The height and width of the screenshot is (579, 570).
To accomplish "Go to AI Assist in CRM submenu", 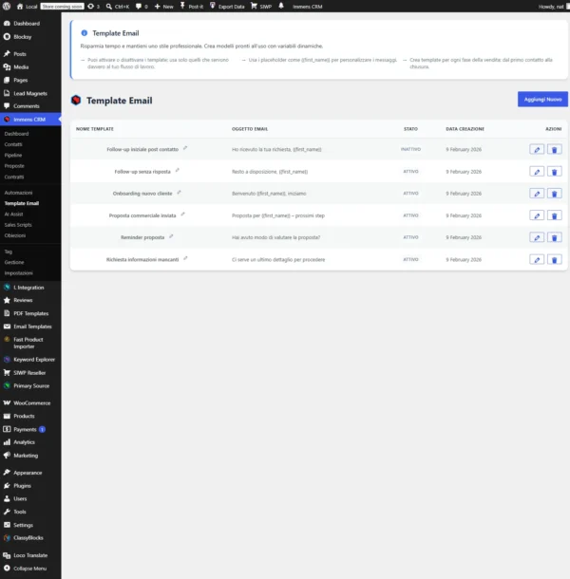I will coord(13,215).
